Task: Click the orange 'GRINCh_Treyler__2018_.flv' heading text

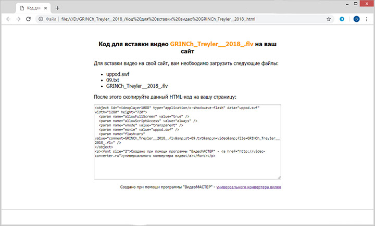Action: pos(211,44)
